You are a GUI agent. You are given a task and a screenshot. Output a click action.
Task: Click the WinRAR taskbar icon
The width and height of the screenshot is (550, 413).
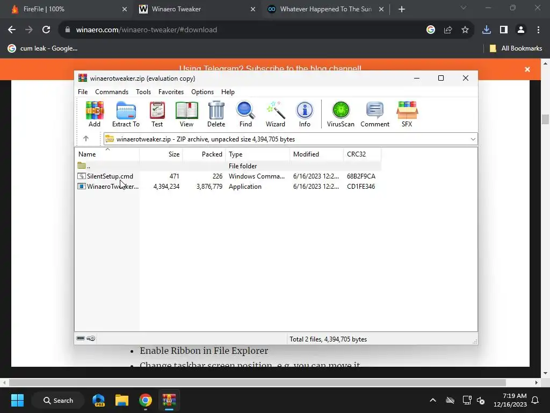pos(169,400)
